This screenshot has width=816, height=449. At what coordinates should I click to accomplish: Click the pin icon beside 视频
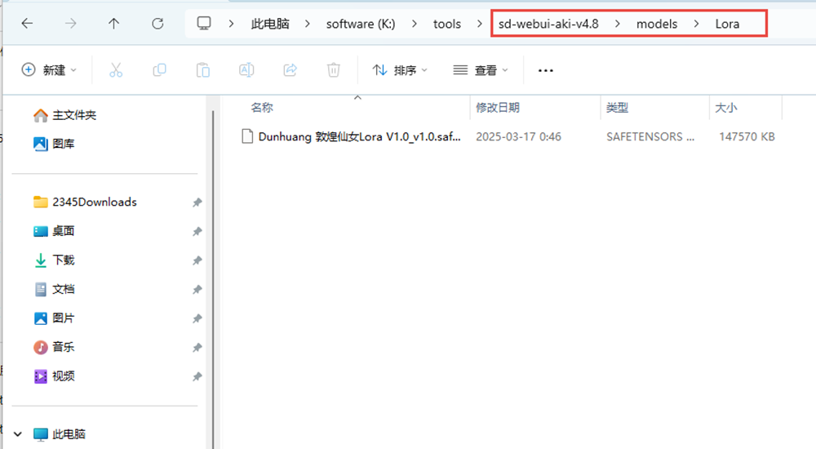[x=197, y=376]
